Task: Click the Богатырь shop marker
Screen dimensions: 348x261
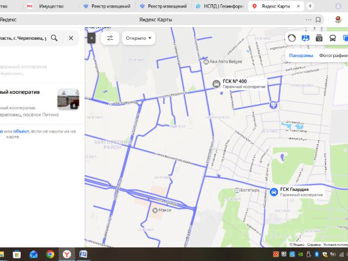Action: tap(237, 190)
